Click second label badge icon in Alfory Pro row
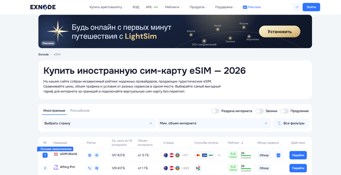Viewport: 341px width, 175px height. (x=97, y=168)
